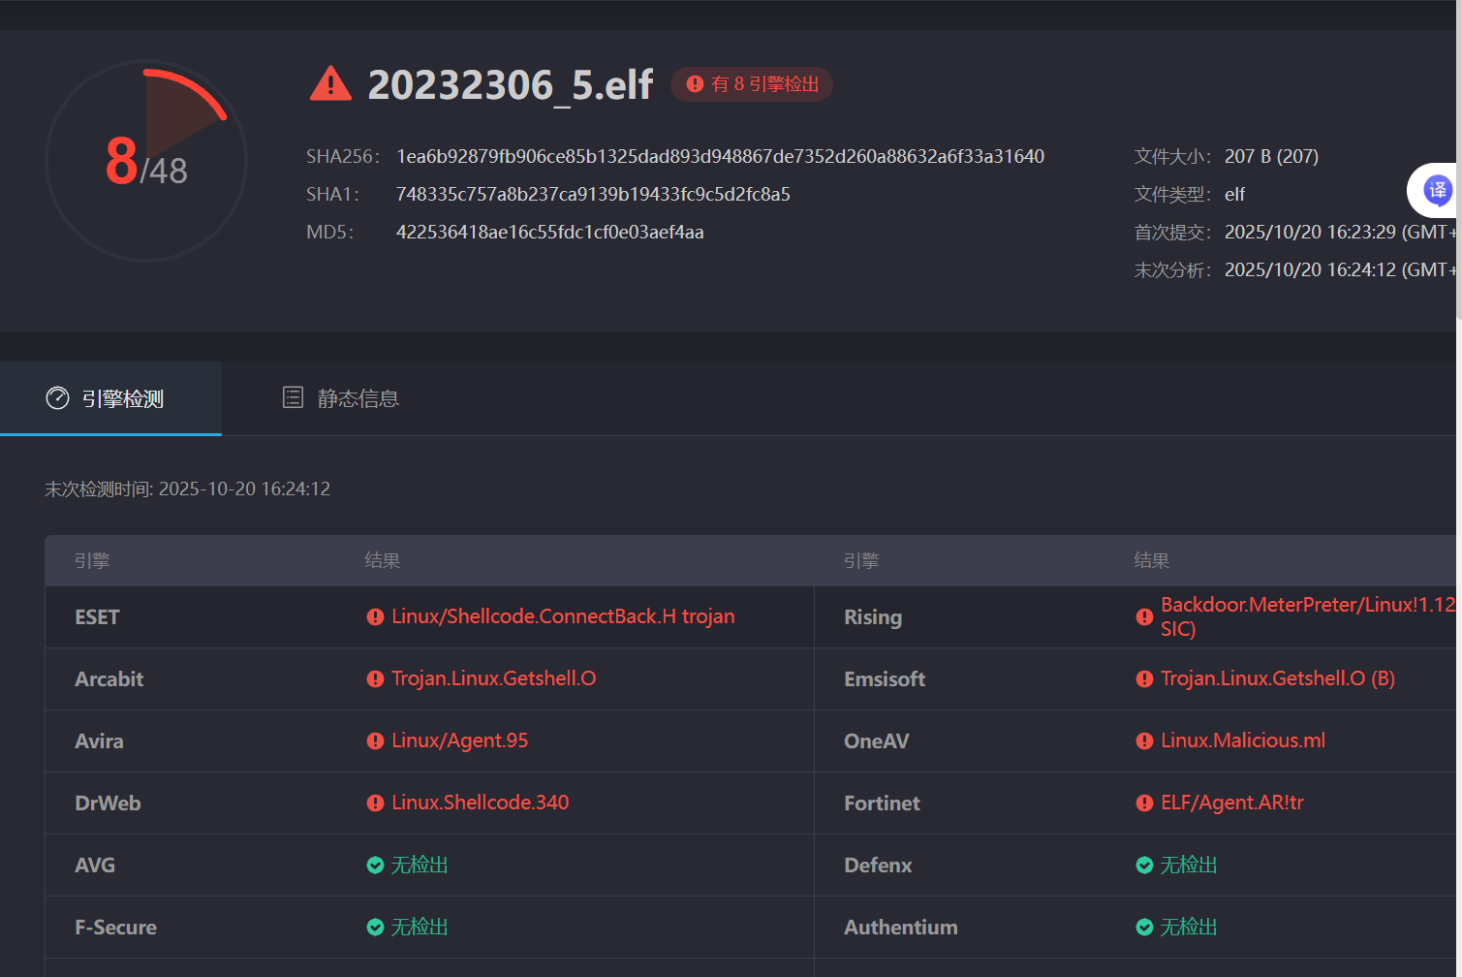This screenshot has width=1462, height=977.
Task: Click alert icon next to Trojan.Linux.Getshell.O
Action: tap(375, 679)
